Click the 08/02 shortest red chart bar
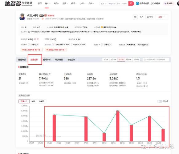The height and width of the screenshot is (154, 179). point(104,137)
